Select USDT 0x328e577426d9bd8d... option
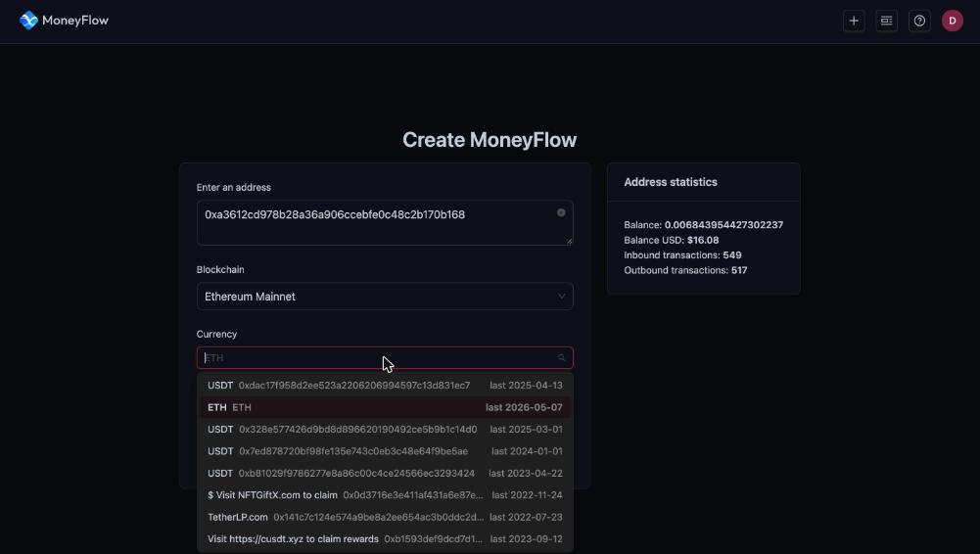This screenshot has height=554, width=980. [385, 429]
